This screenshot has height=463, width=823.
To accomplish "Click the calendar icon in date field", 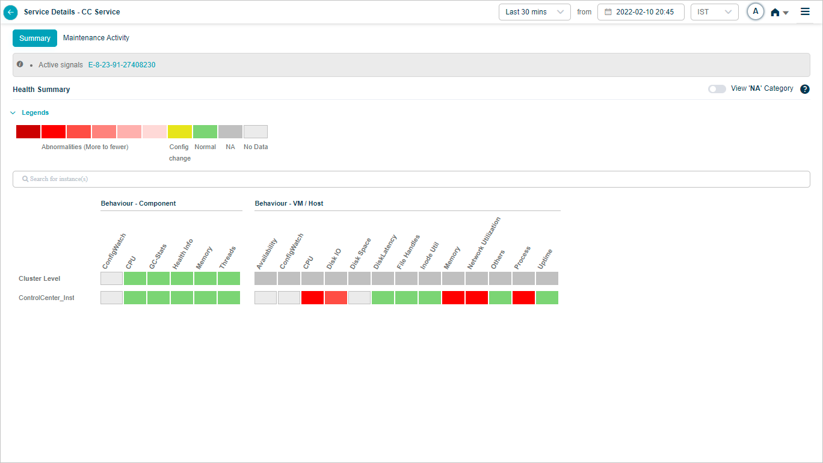I will click(608, 12).
